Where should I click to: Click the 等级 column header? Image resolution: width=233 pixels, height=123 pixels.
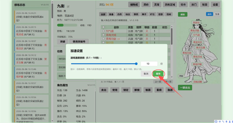tap(147, 27)
